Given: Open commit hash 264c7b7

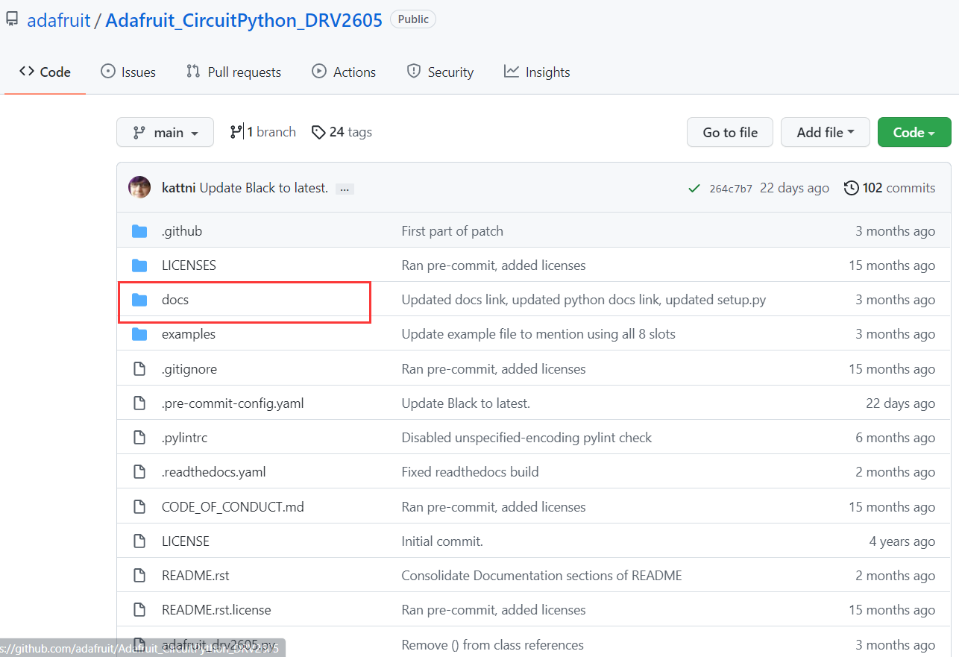Looking at the screenshot, I should click(x=731, y=189).
